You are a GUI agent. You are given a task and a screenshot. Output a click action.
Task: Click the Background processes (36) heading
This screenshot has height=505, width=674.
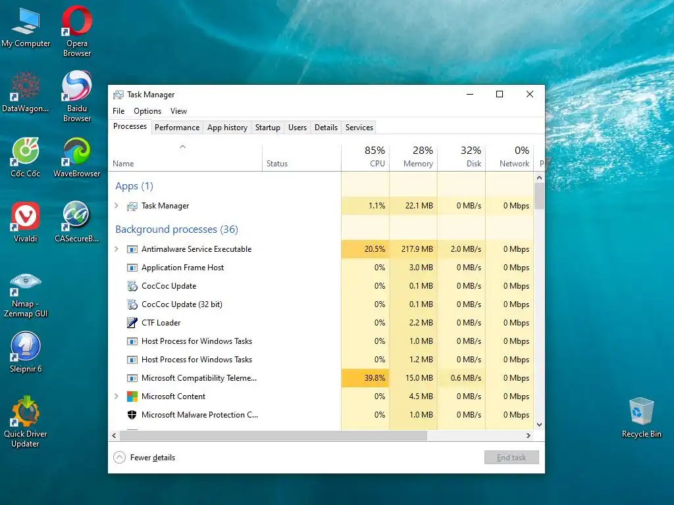click(176, 229)
